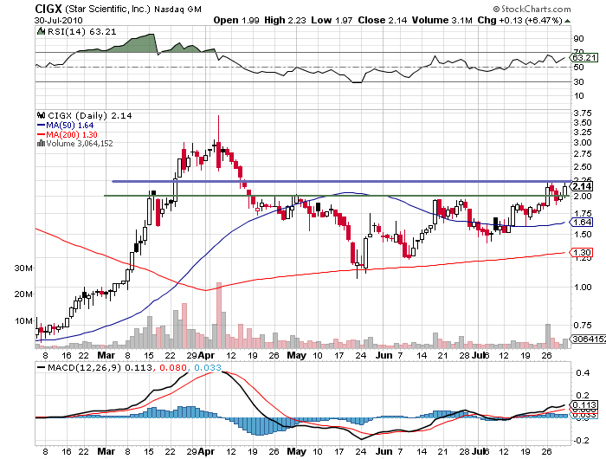Click the StockCharts.com copyright label
606x459 pixels.
[x=532, y=9]
